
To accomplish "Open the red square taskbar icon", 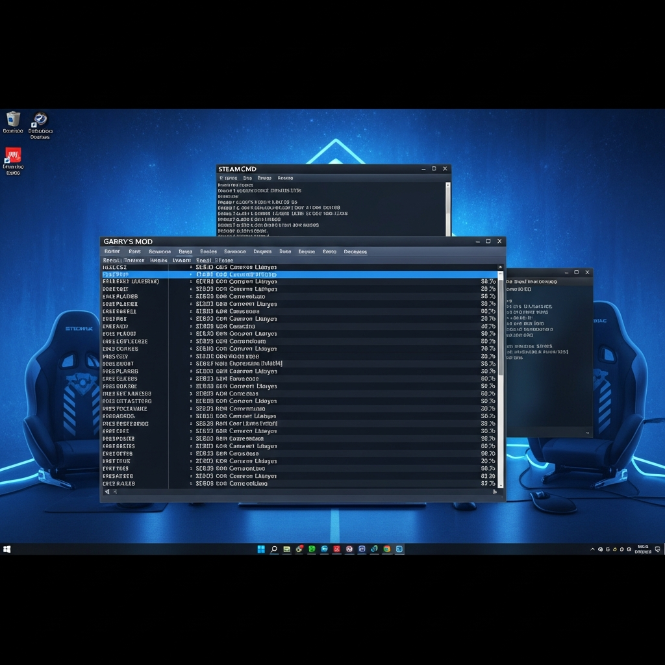I will [x=337, y=549].
